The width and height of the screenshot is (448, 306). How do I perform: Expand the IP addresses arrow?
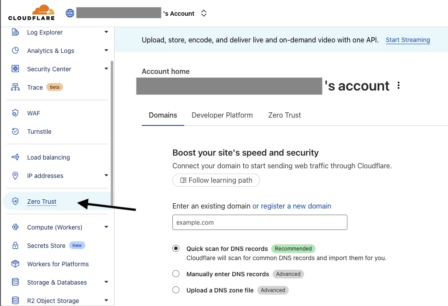[106, 175]
